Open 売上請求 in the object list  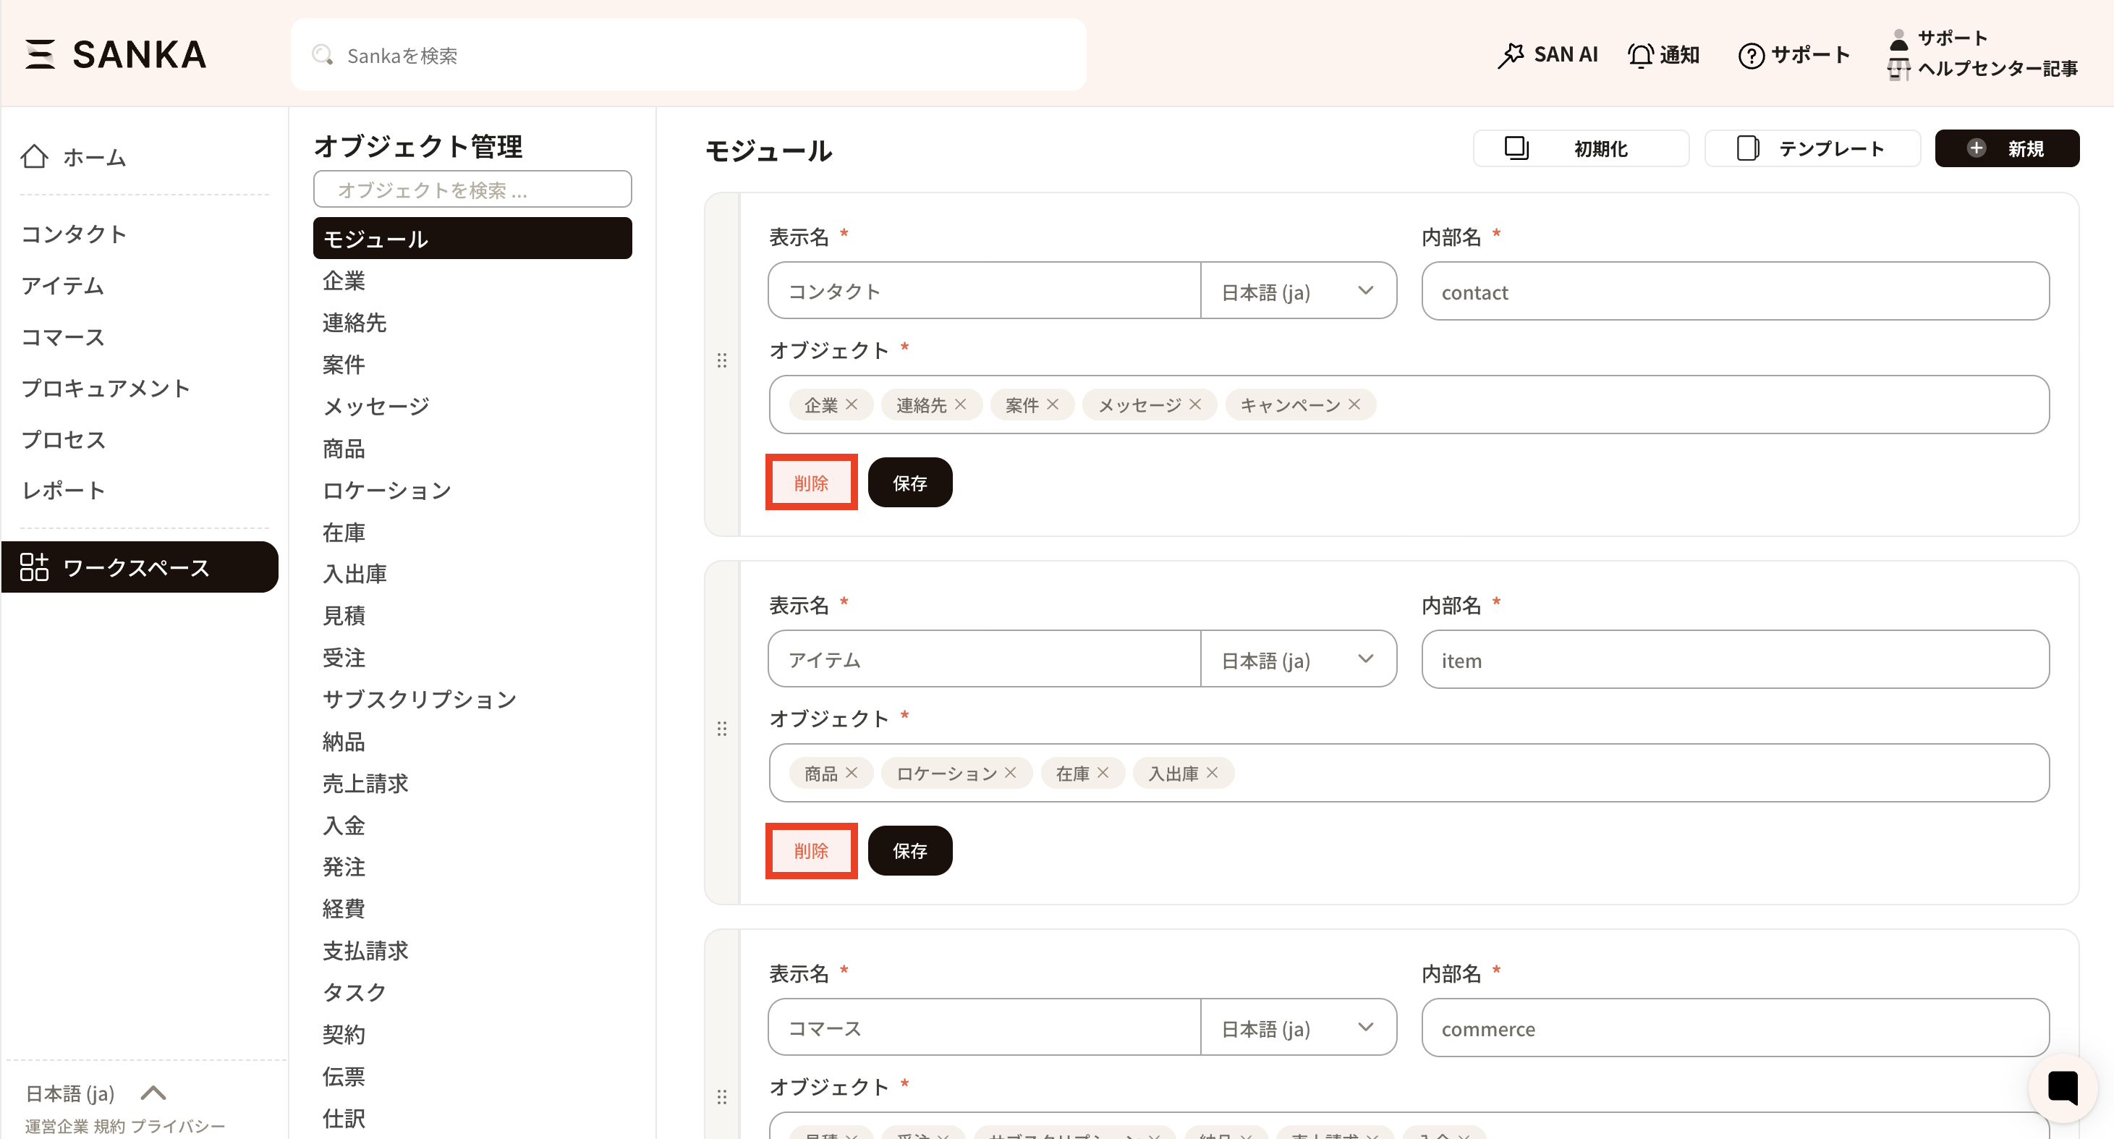[365, 784]
